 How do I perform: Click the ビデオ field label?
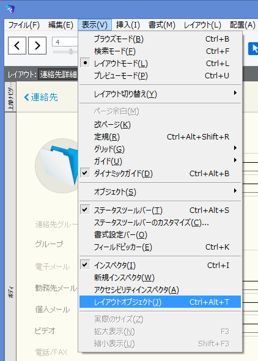point(45,331)
